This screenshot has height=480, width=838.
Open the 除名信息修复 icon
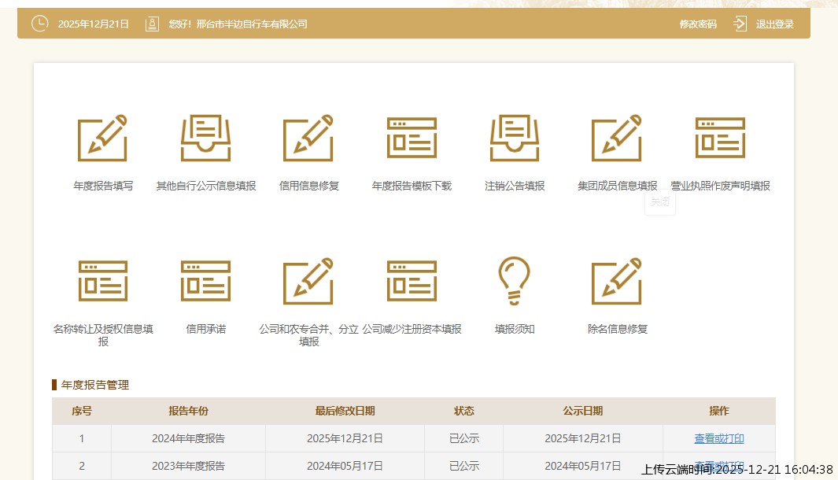pyautogui.click(x=617, y=282)
